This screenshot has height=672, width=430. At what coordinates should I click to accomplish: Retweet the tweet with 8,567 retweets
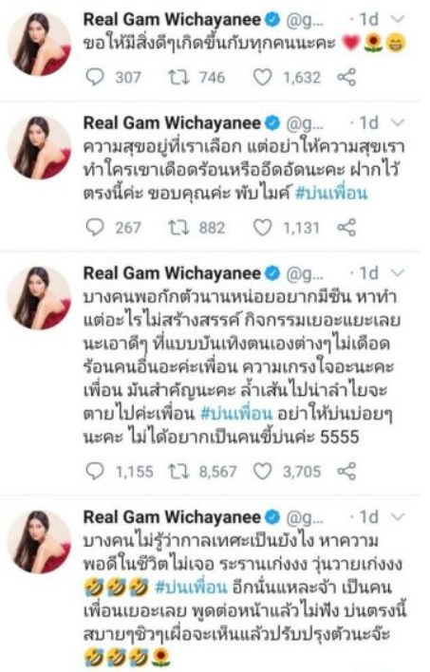(x=178, y=472)
